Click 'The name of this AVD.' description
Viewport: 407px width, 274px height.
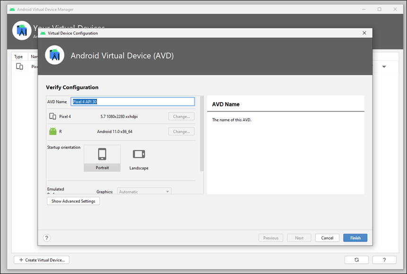[232, 120]
